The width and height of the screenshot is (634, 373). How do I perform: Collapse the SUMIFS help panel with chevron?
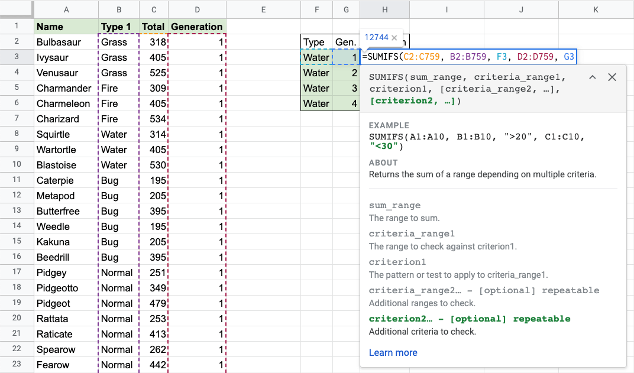[592, 77]
